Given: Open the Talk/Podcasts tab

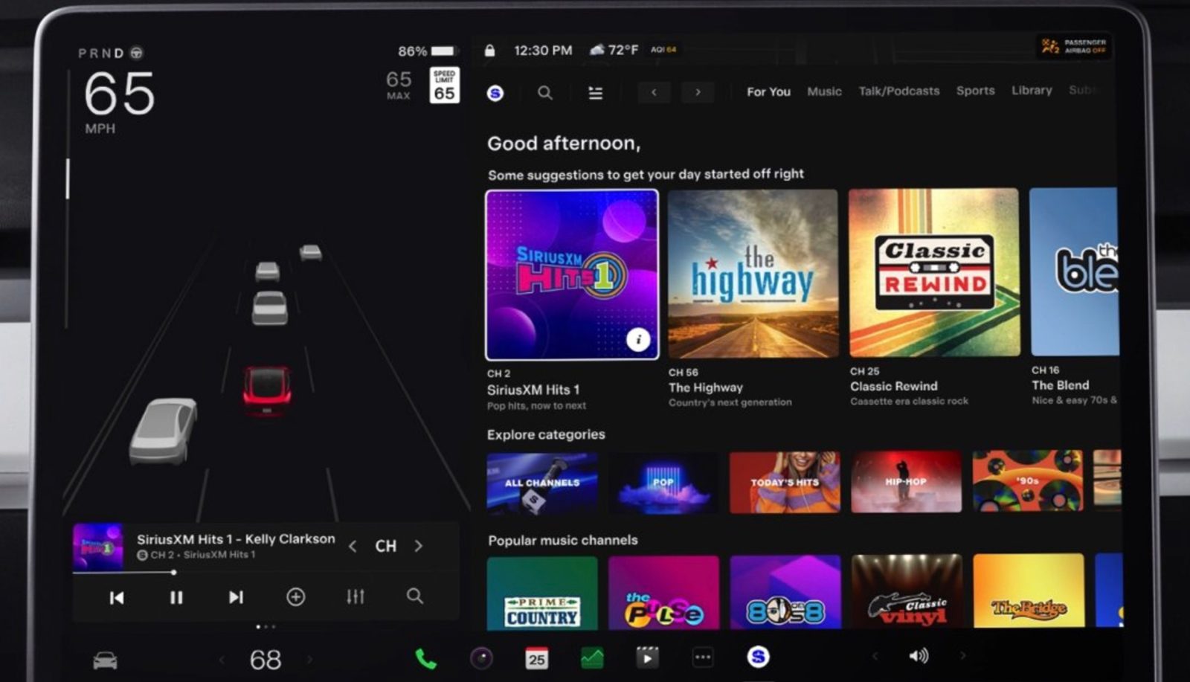Looking at the screenshot, I should pos(899,91).
